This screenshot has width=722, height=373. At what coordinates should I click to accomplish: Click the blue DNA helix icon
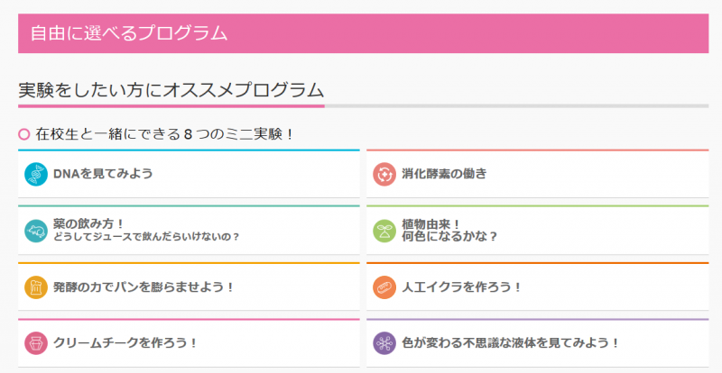[36, 174]
